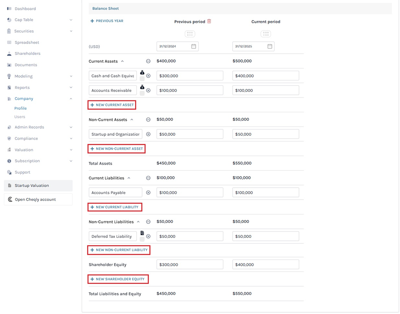Screen dimensions: 400x314
Task: Remove the Accounts Payable row
Action: click(149, 193)
